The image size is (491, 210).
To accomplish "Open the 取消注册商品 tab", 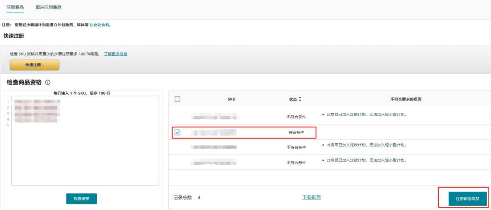I will point(49,7).
